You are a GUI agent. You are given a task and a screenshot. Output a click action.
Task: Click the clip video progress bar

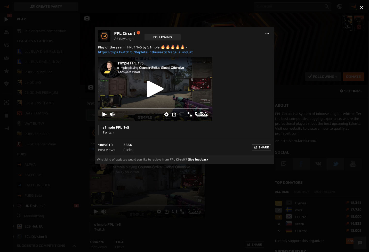tap(155, 108)
